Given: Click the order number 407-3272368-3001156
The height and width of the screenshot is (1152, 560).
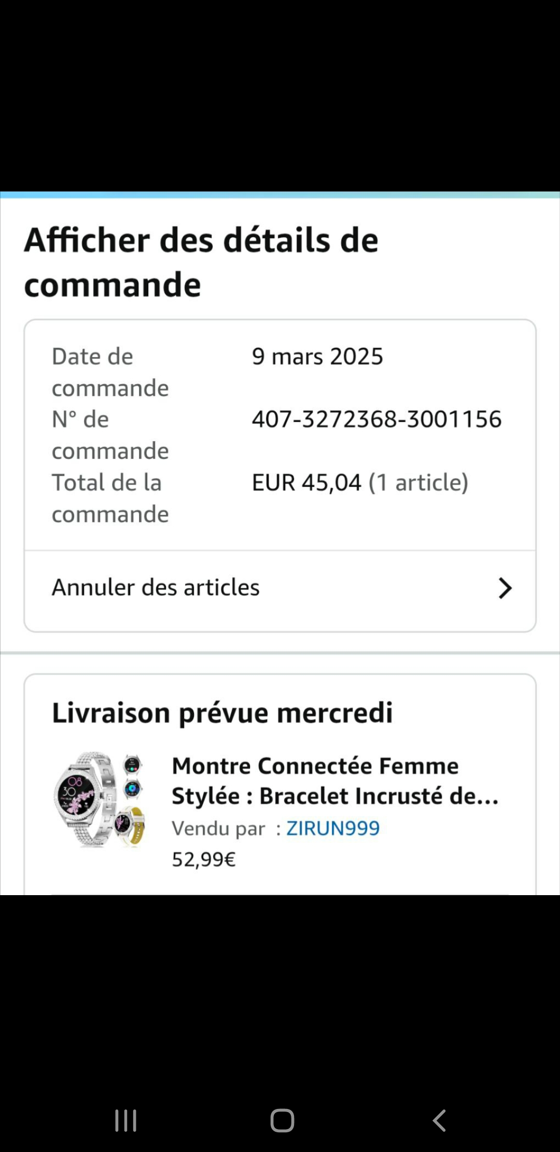Looking at the screenshot, I should (x=376, y=419).
